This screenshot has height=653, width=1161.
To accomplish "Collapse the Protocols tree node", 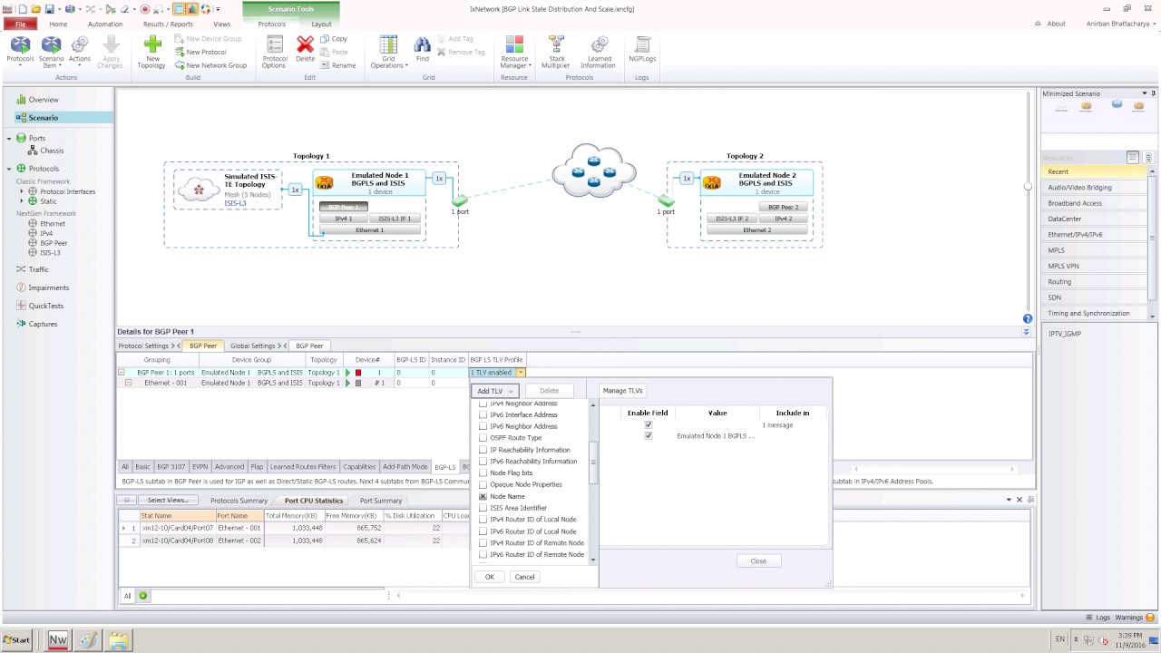I will coord(9,169).
